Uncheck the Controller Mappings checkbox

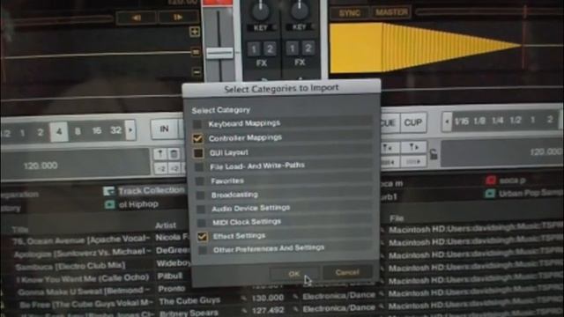point(197,139)
